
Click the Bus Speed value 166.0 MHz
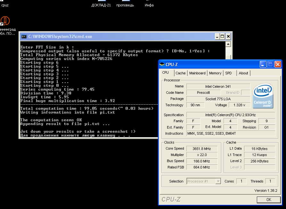click(202, 161)
